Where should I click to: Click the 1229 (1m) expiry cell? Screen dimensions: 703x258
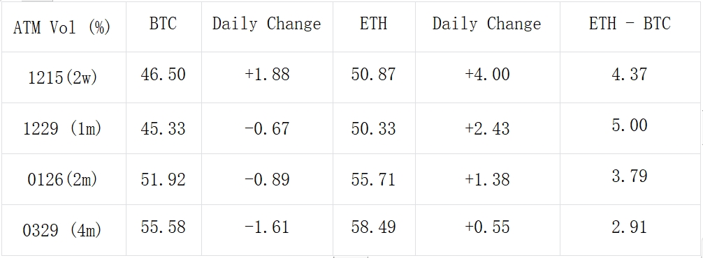63,128
